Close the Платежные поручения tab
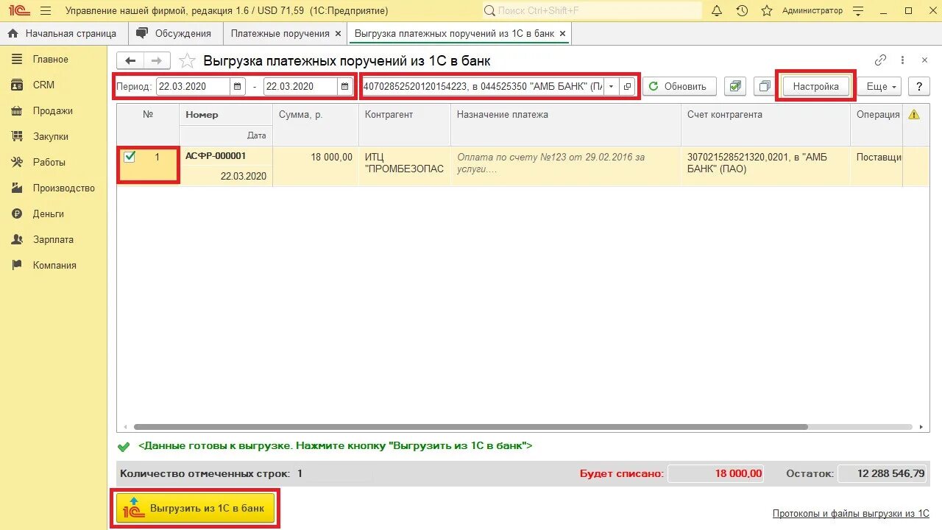This screenshot has width=942, height=530. [x=338, y=34]
